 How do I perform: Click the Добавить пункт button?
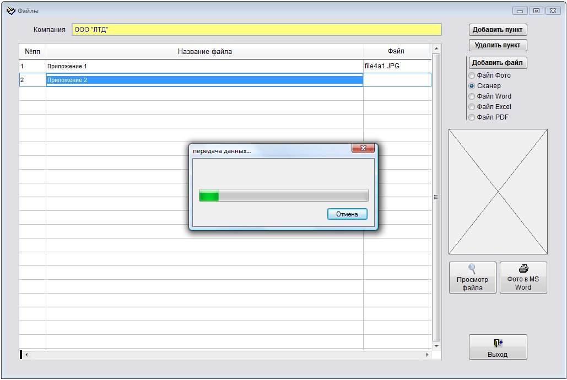click(498, 30)
